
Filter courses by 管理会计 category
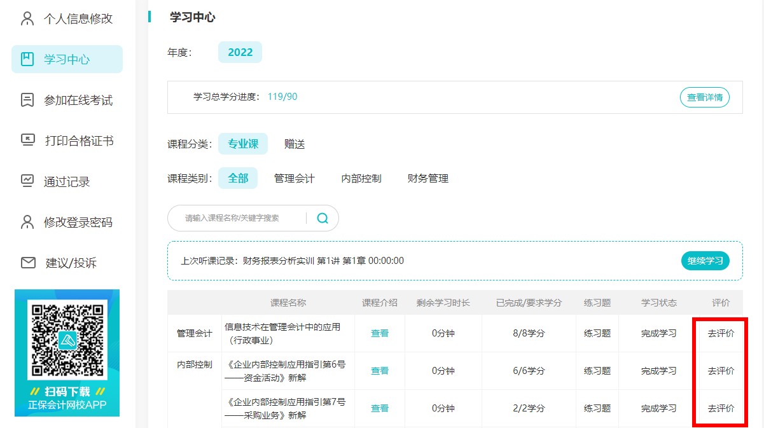(294, 179)
